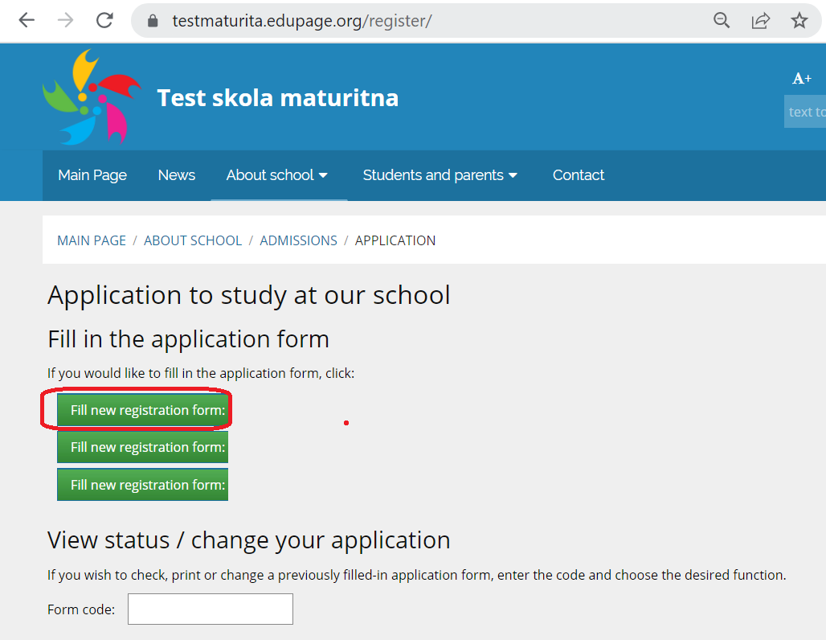826x640 pixels.
Task: Go back with the browser back arrow
Action: coord(27,21)
